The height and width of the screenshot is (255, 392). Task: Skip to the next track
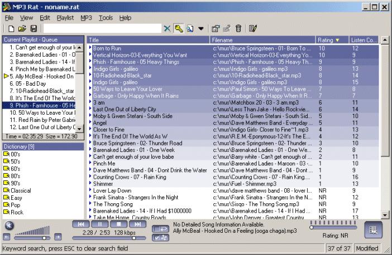pyautogui.click(x=138, y=224)
